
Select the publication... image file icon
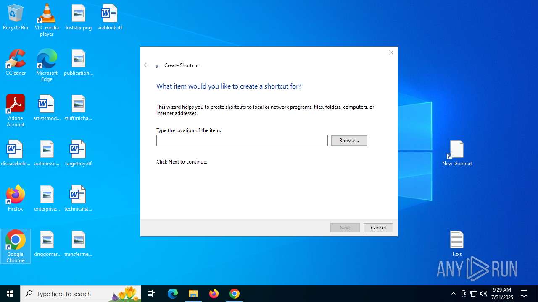[79, 63]
